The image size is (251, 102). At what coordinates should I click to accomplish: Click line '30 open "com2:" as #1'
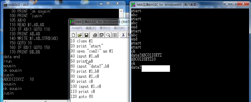pyautogui.click(x=92, y=51)
